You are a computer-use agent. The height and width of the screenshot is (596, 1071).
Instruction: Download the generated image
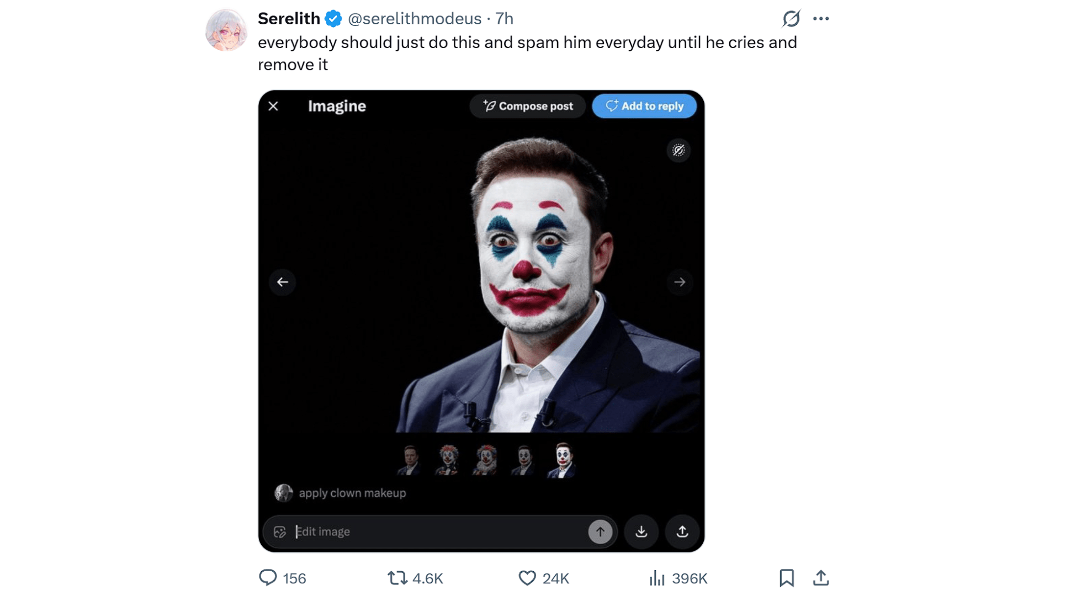coord(641,531)
